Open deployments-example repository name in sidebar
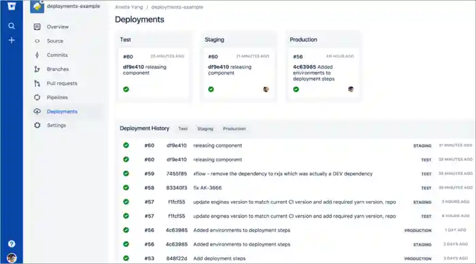The height and width of the screenshot is (264, 476). [x=73, y=6]
